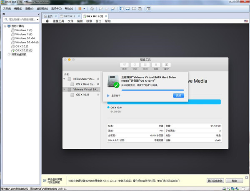250x191 pixels.
Task: Click the message log status bar icon
Action: tap(243, 189)
